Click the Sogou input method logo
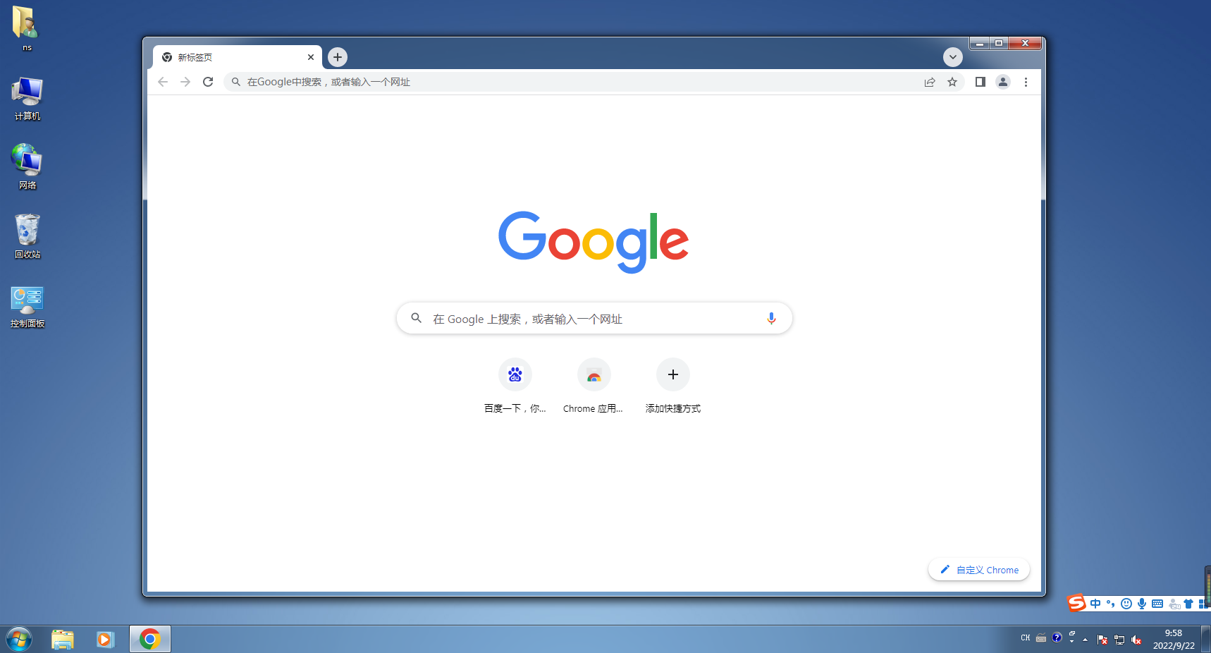1211x653 pixels. [x=1076, y=603]
